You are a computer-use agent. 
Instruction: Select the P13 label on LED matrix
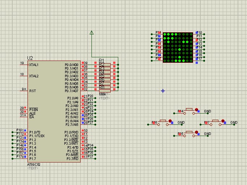tap(199, 44)
